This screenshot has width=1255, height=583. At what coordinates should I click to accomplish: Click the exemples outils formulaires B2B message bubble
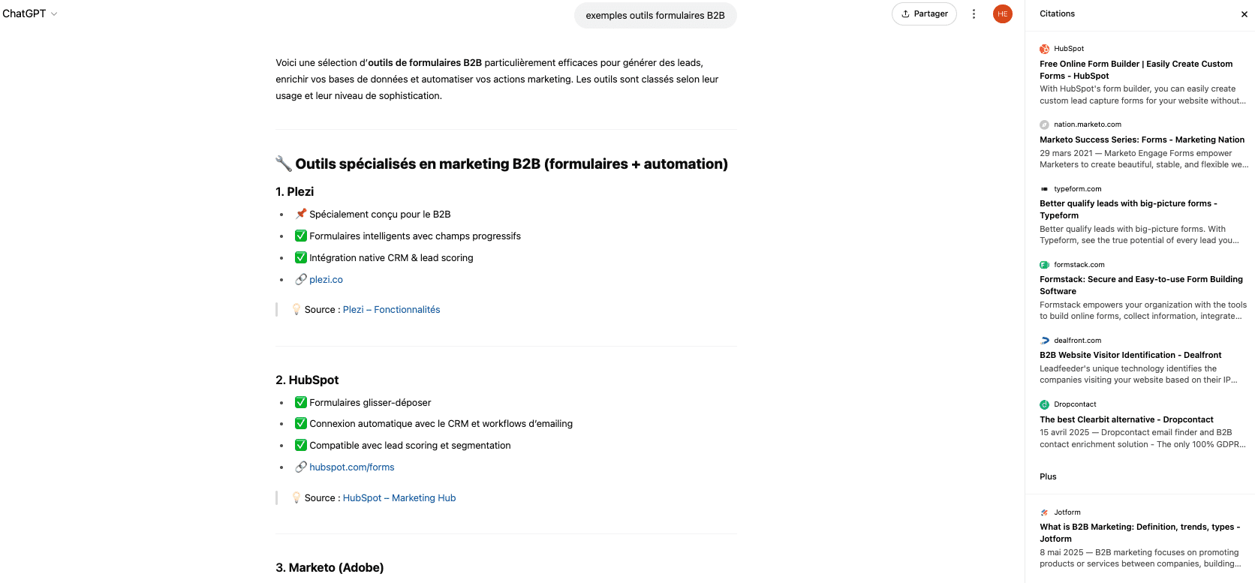655,15
